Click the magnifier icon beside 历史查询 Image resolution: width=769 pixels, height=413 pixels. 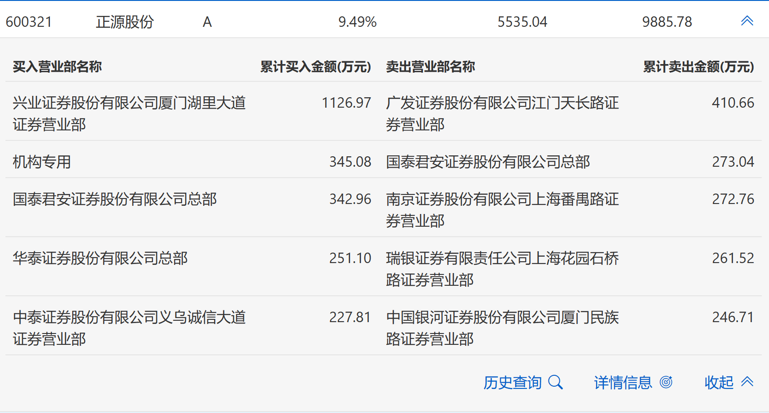click(x=555, y=382)
